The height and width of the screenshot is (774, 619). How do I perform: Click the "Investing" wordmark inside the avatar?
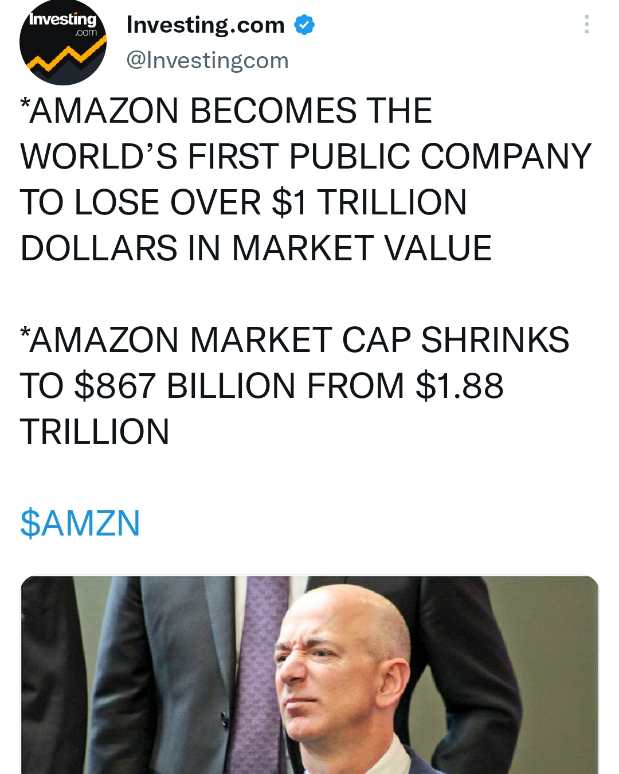(62, 20)
